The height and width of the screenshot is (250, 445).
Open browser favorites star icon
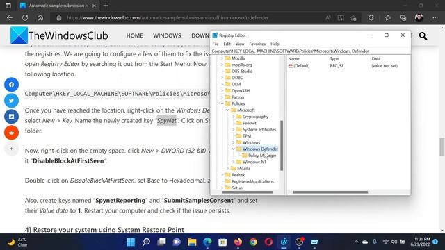click(x=388, y=17)
